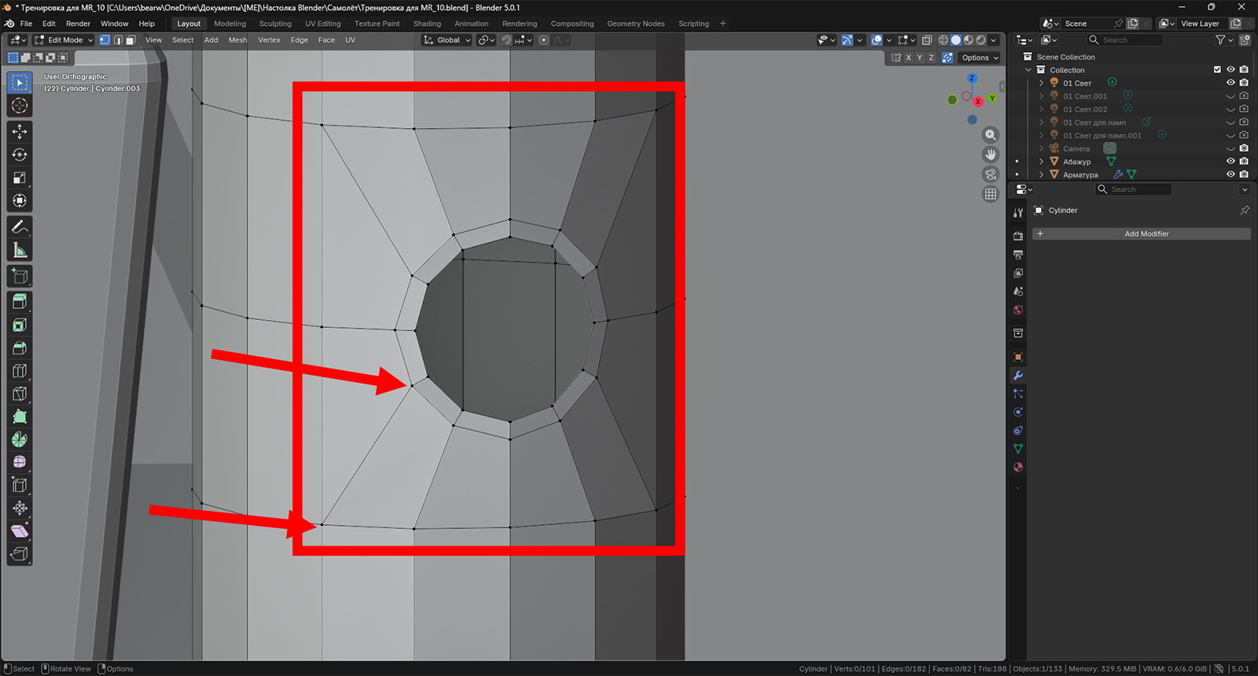Toggle the orthographic grid view icon
This screenshot has width=1258, height=676.
[991, 194]
